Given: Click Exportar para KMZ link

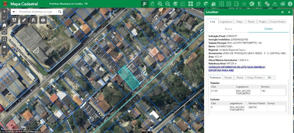Looking at the screenshot, I should 221,70.
